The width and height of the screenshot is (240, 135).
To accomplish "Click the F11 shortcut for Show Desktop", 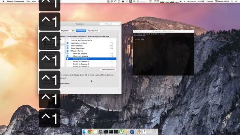I will pos(111,46).
